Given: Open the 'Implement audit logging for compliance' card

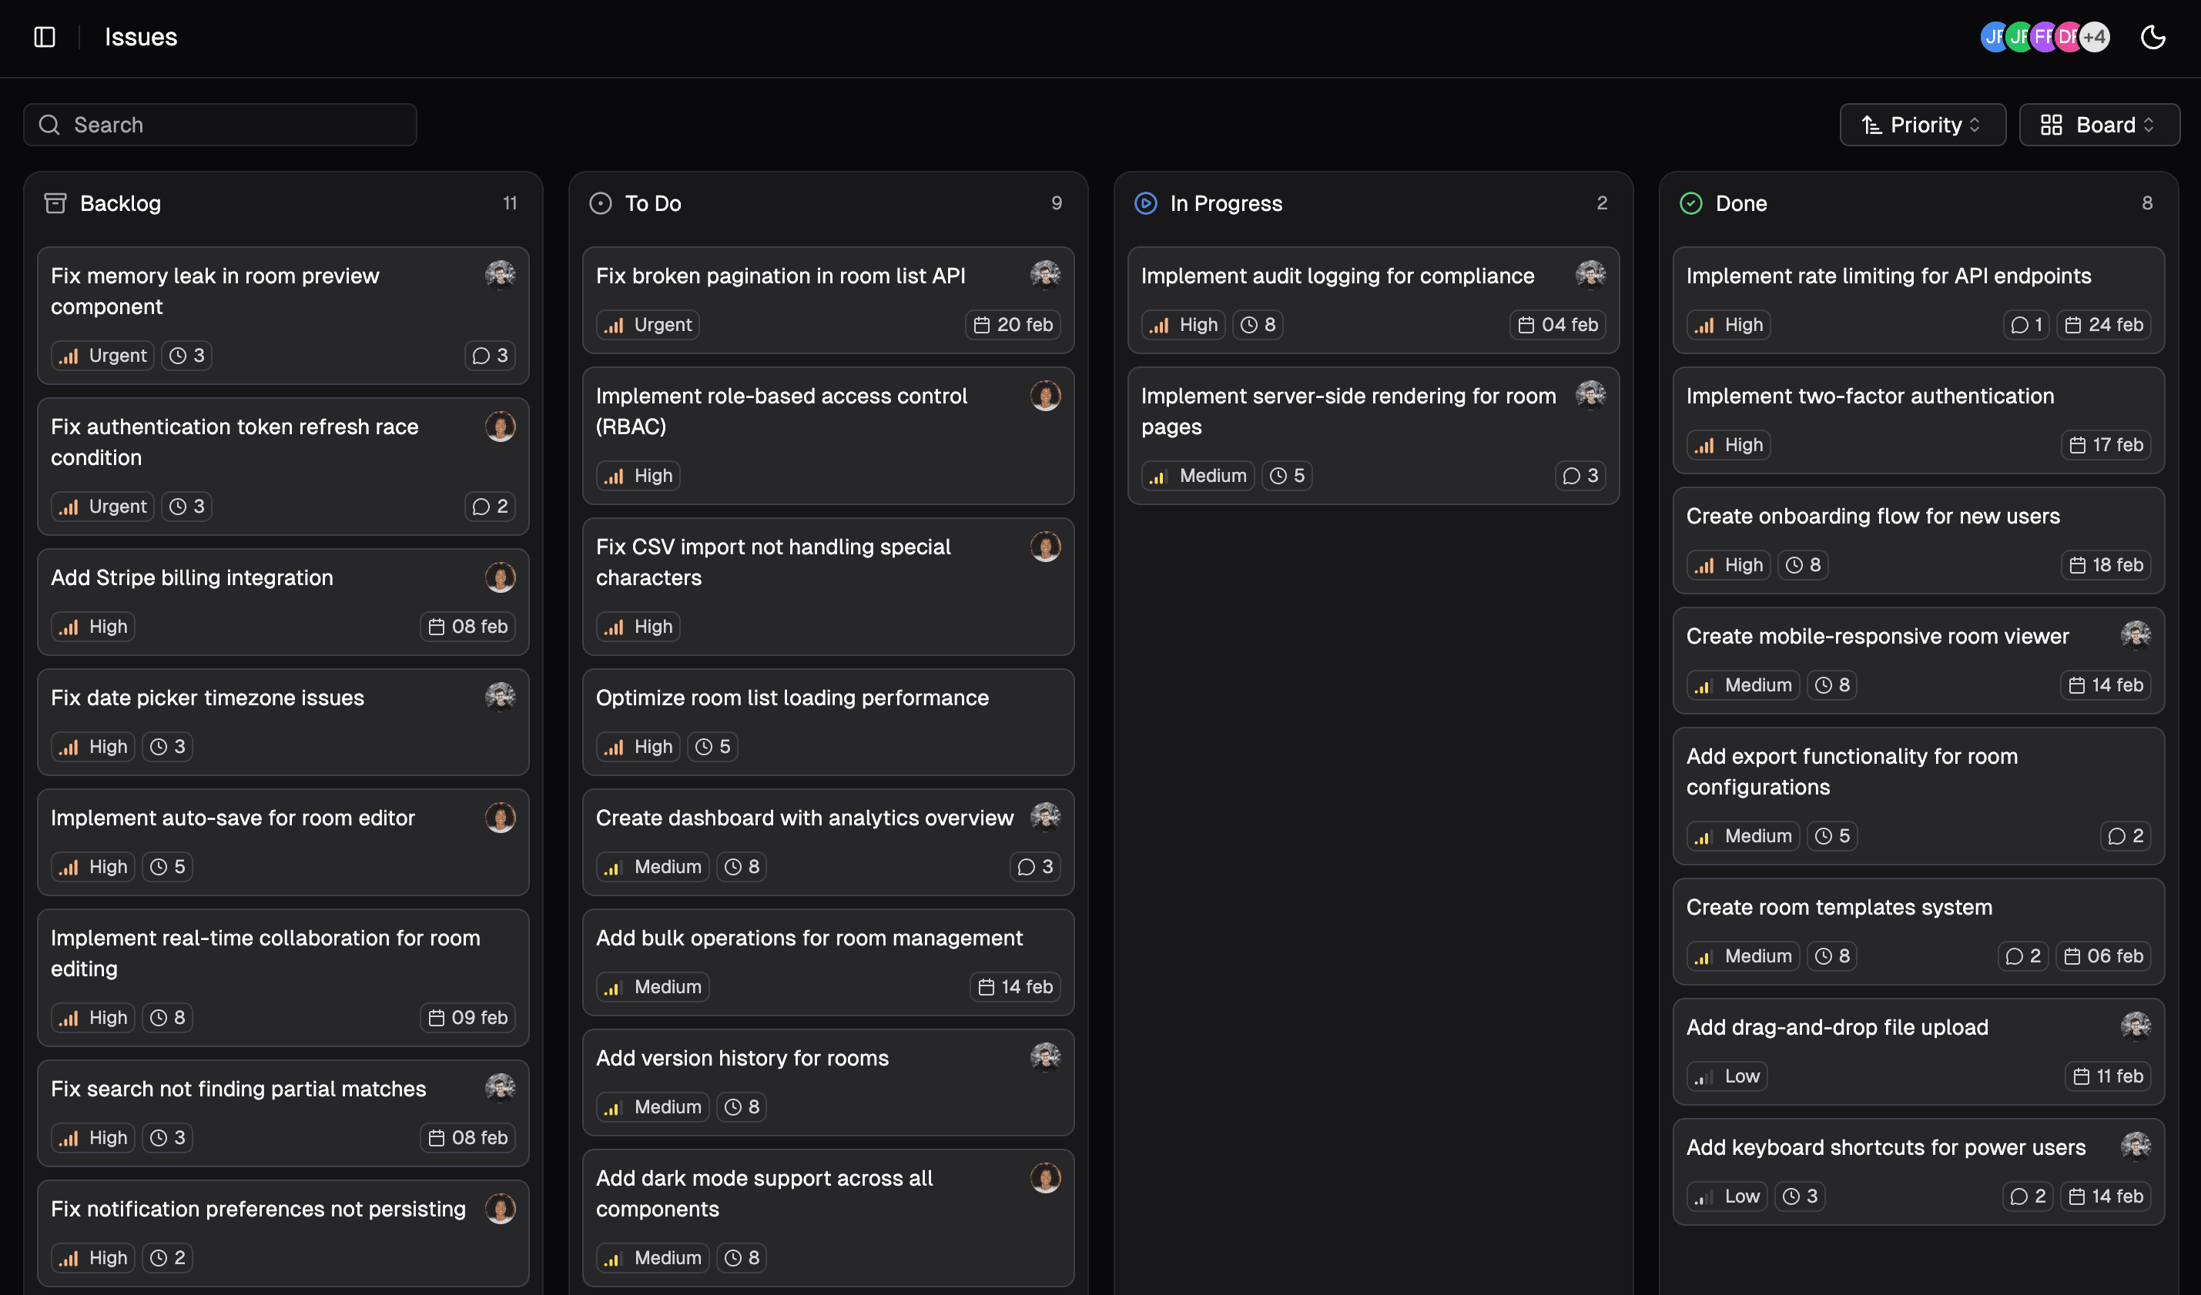Looking at the screenshot, I should tap(1336, 275).
